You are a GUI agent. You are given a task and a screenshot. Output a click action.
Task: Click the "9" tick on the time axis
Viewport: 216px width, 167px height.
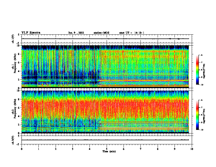tap(175, 149)
